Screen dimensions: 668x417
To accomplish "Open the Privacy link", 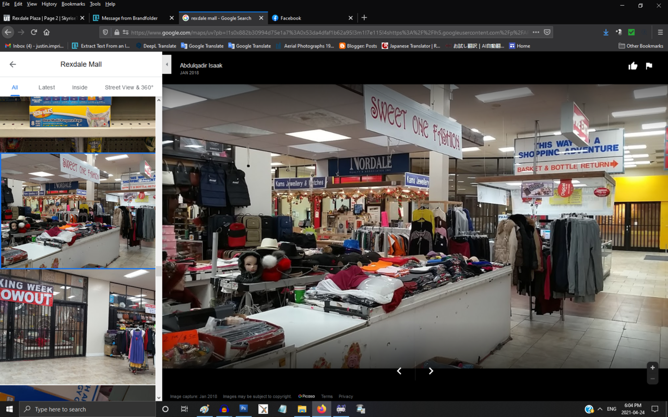I will [x=345, y=397].
